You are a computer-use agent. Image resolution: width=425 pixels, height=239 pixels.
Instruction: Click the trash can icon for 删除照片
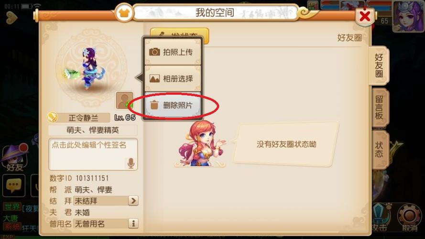coord(154,105)
